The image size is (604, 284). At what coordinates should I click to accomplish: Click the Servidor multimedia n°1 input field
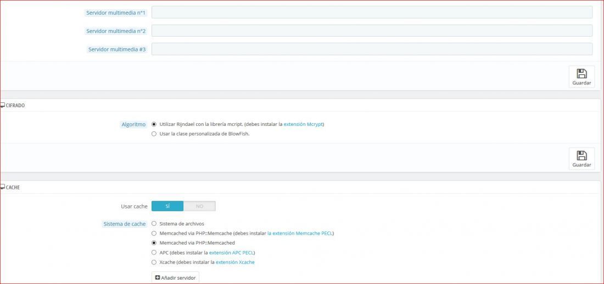pyautogui.click(x=372, y=12)
